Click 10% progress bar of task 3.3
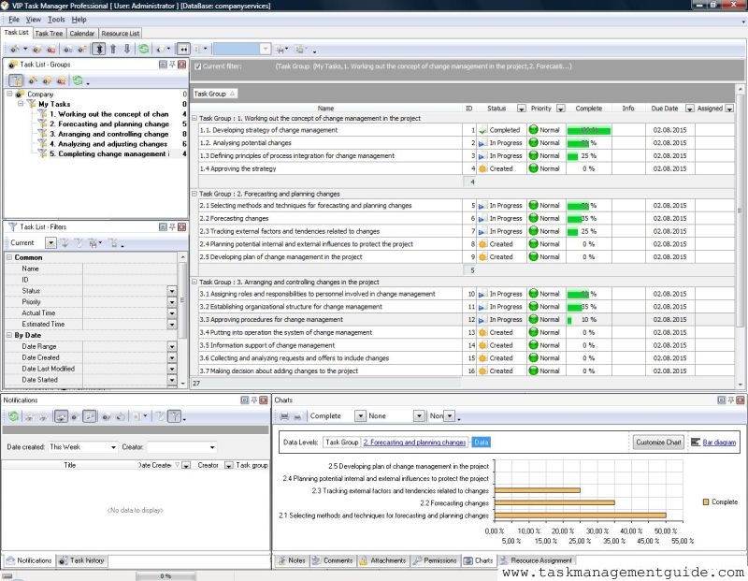Screen dimensions: 748x581 point(569,320)
